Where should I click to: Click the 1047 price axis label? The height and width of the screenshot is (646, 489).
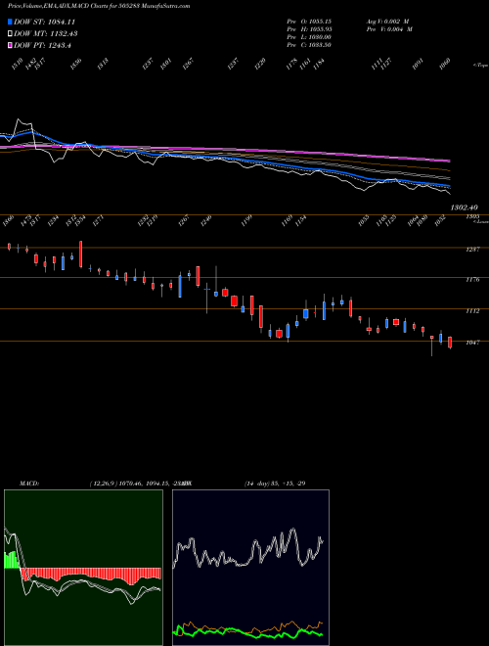tap(472, 343)
